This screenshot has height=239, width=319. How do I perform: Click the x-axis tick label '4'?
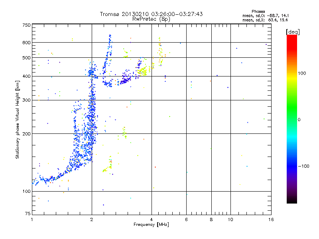tap(152, 219)
